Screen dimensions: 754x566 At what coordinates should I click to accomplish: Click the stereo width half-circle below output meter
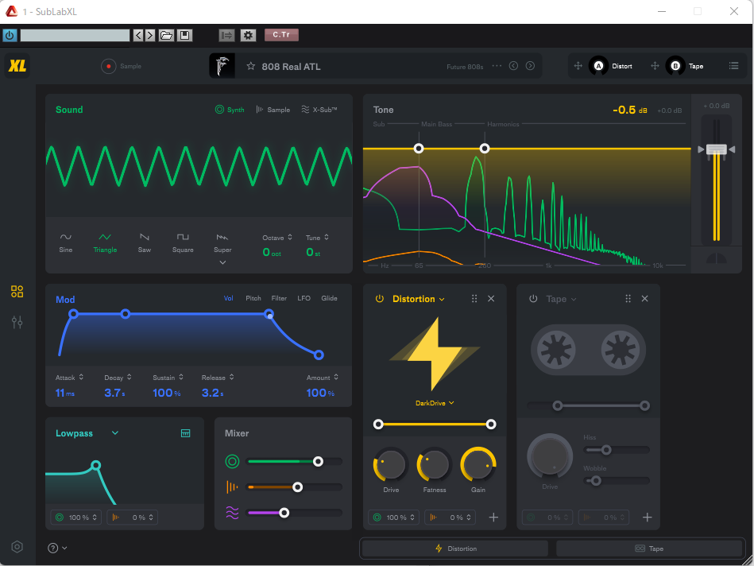coord(717,258)
